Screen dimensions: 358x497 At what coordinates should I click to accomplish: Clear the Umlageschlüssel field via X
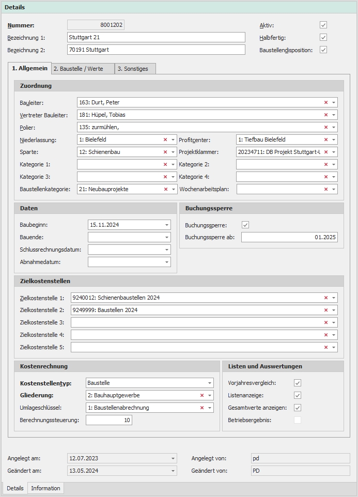pos(202,408)
